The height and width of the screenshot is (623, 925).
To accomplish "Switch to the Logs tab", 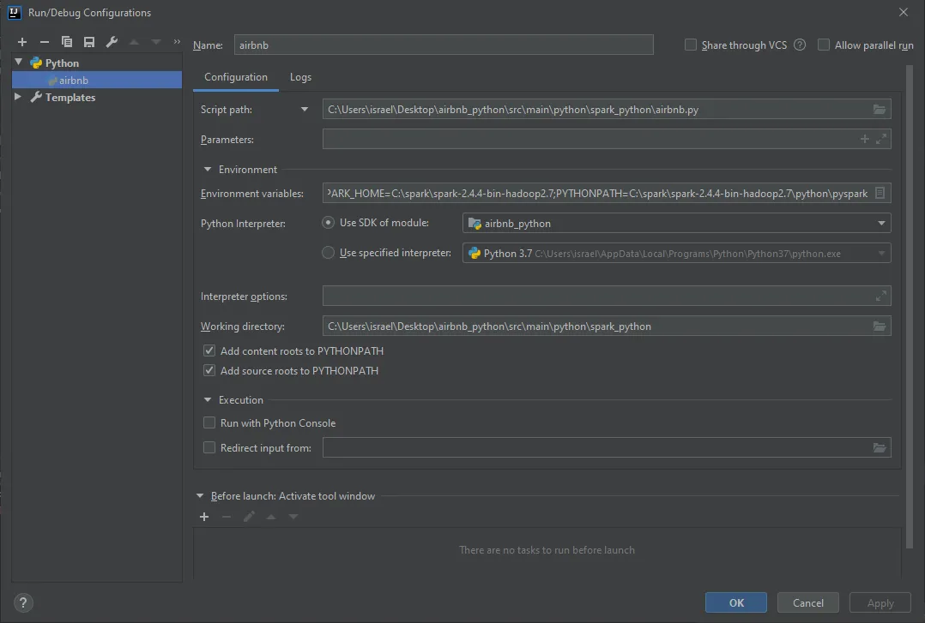I will (300, 77).
